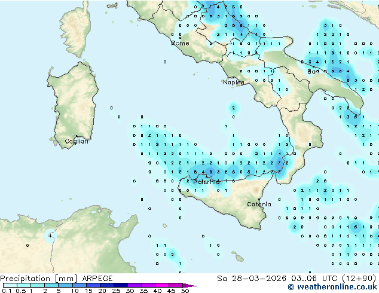The image size is (379, 293).
Task: Click the legend value '0.1'
Action: (x=7, y=291)
